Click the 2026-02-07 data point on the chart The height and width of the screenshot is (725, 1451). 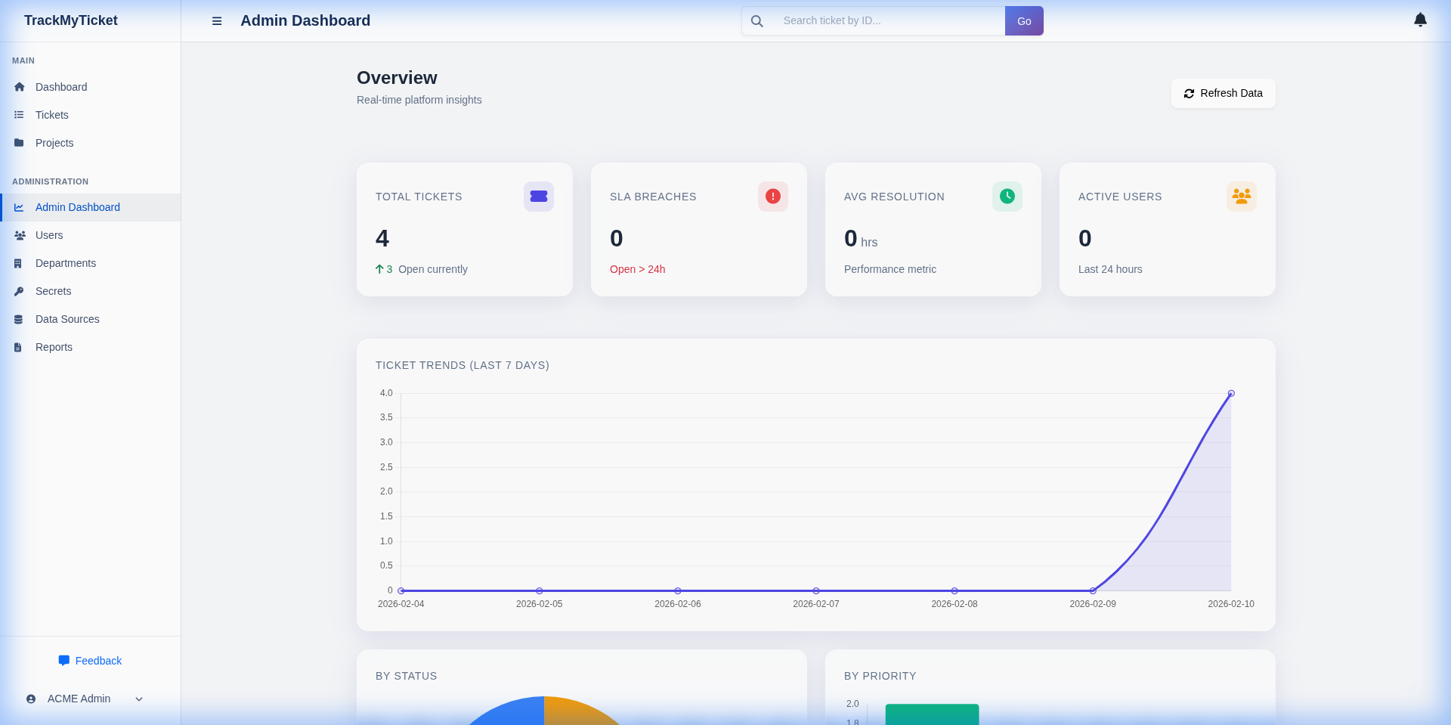pyautogui.click(x=816, y=590)
